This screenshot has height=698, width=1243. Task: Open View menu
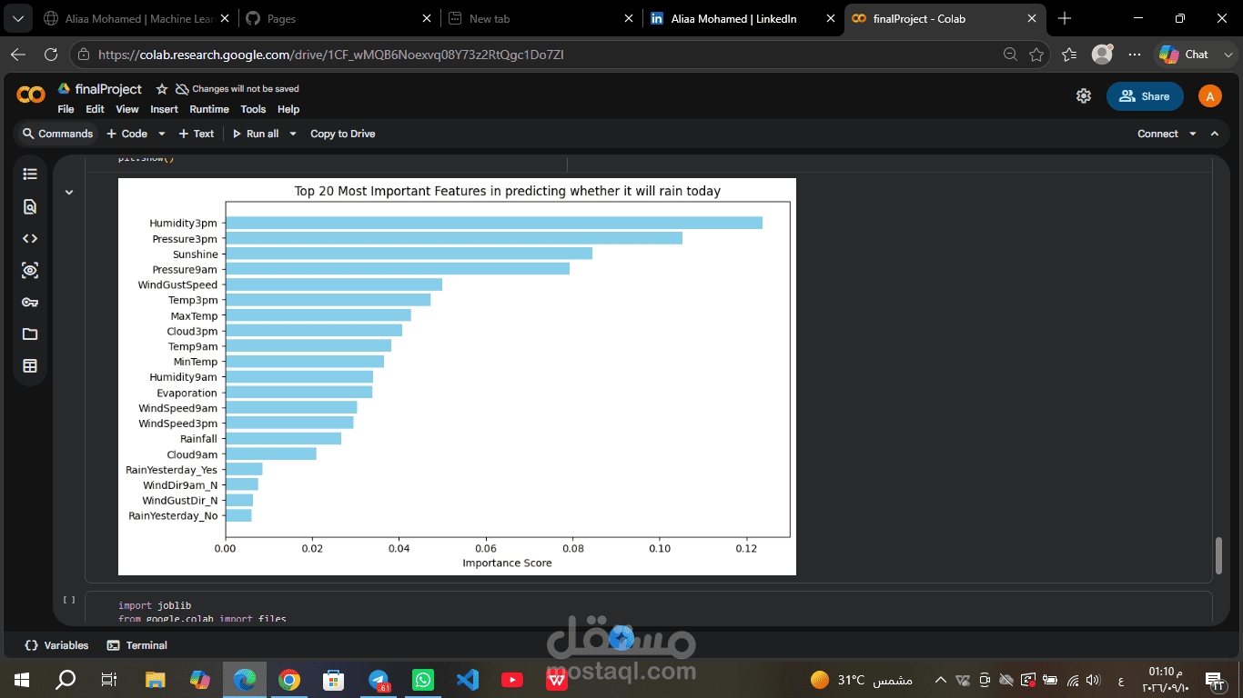[x=127, y=109]
